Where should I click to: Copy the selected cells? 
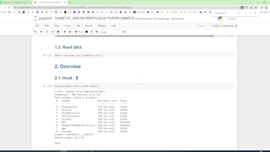point(53,32)
